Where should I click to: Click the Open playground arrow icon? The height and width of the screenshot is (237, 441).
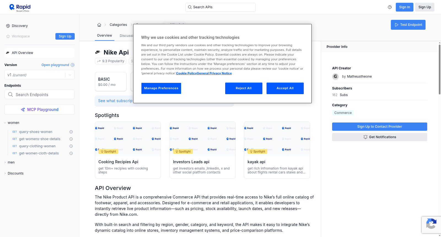72,65
